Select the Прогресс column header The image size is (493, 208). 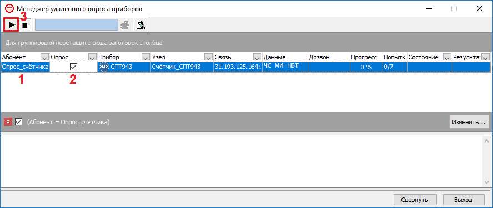click(366, 57)
